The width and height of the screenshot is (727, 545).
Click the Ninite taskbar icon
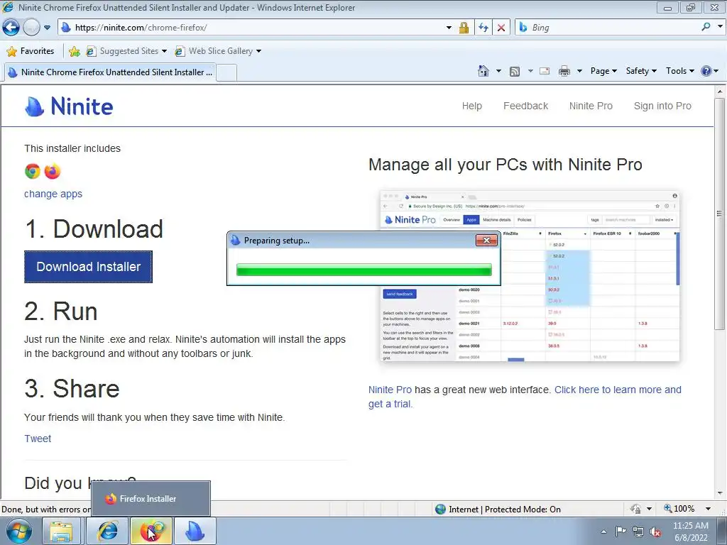195,531
